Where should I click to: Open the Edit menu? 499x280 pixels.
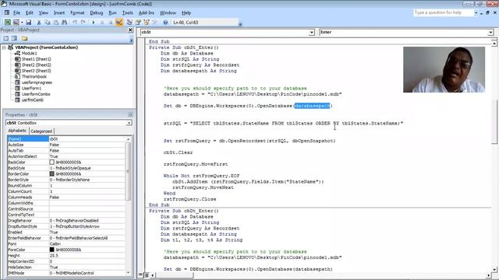coord(30,12)
